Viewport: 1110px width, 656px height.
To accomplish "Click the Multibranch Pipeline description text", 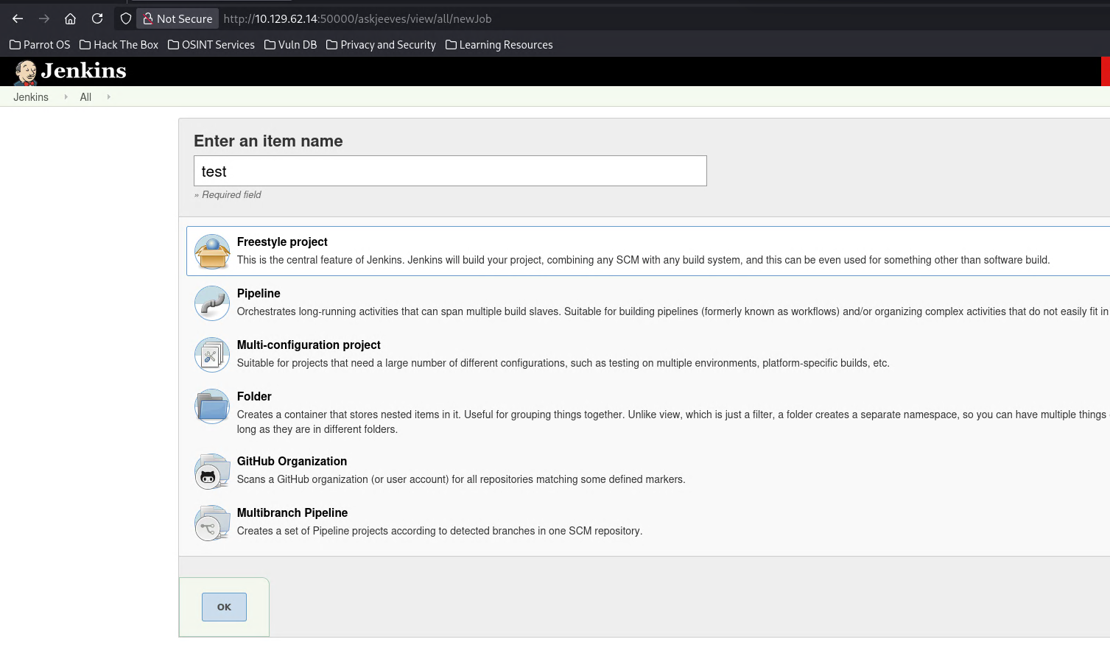I will click(440, 531).
